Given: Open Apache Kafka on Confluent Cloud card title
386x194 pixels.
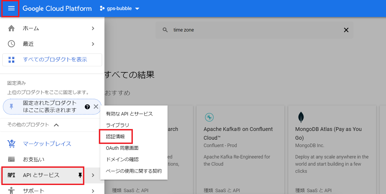Looking at the screenshot, I should tap(238, 133).
